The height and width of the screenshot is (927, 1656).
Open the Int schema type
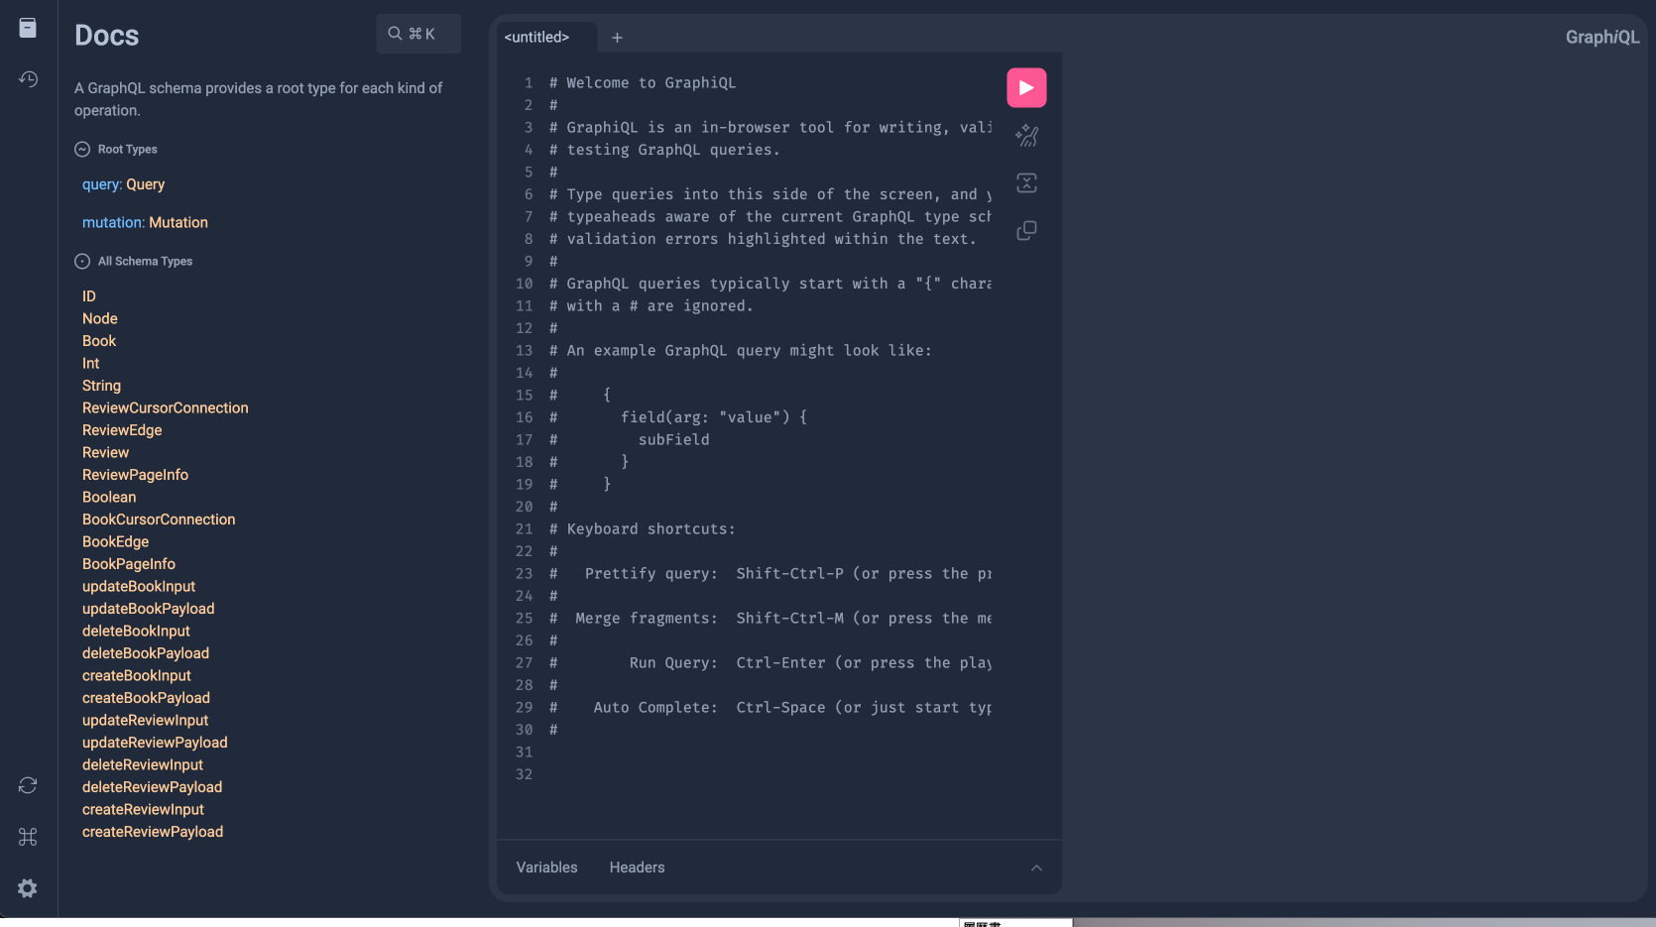91,363
